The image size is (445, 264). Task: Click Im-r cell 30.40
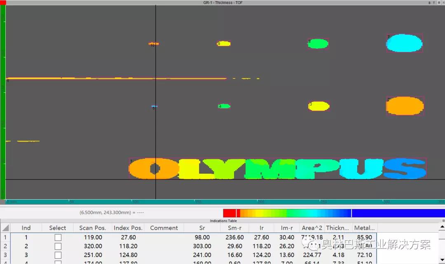pyautogui.click(x=287, y=237)
